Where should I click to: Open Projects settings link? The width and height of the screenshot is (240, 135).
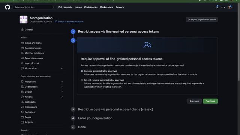[x=29, y=122]
